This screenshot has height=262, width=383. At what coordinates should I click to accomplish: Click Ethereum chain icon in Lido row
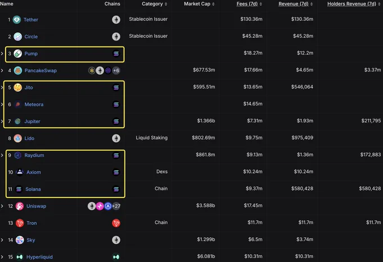(116, 139)
